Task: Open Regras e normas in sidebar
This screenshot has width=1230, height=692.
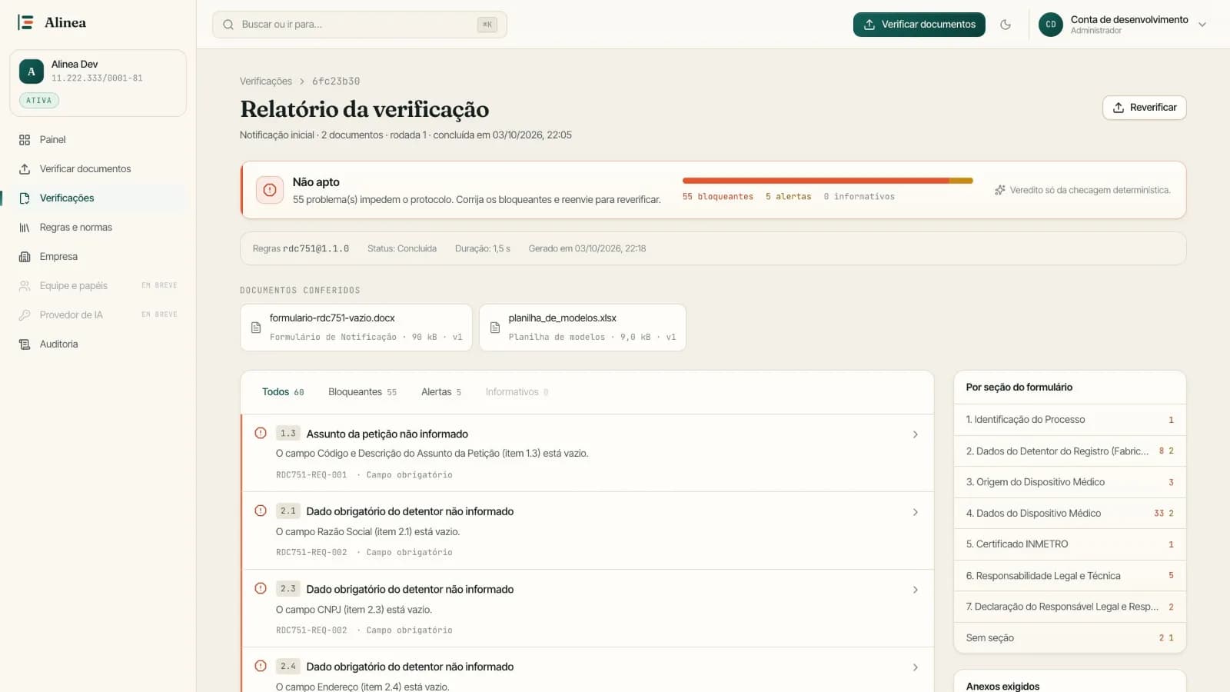Action: 98,228
